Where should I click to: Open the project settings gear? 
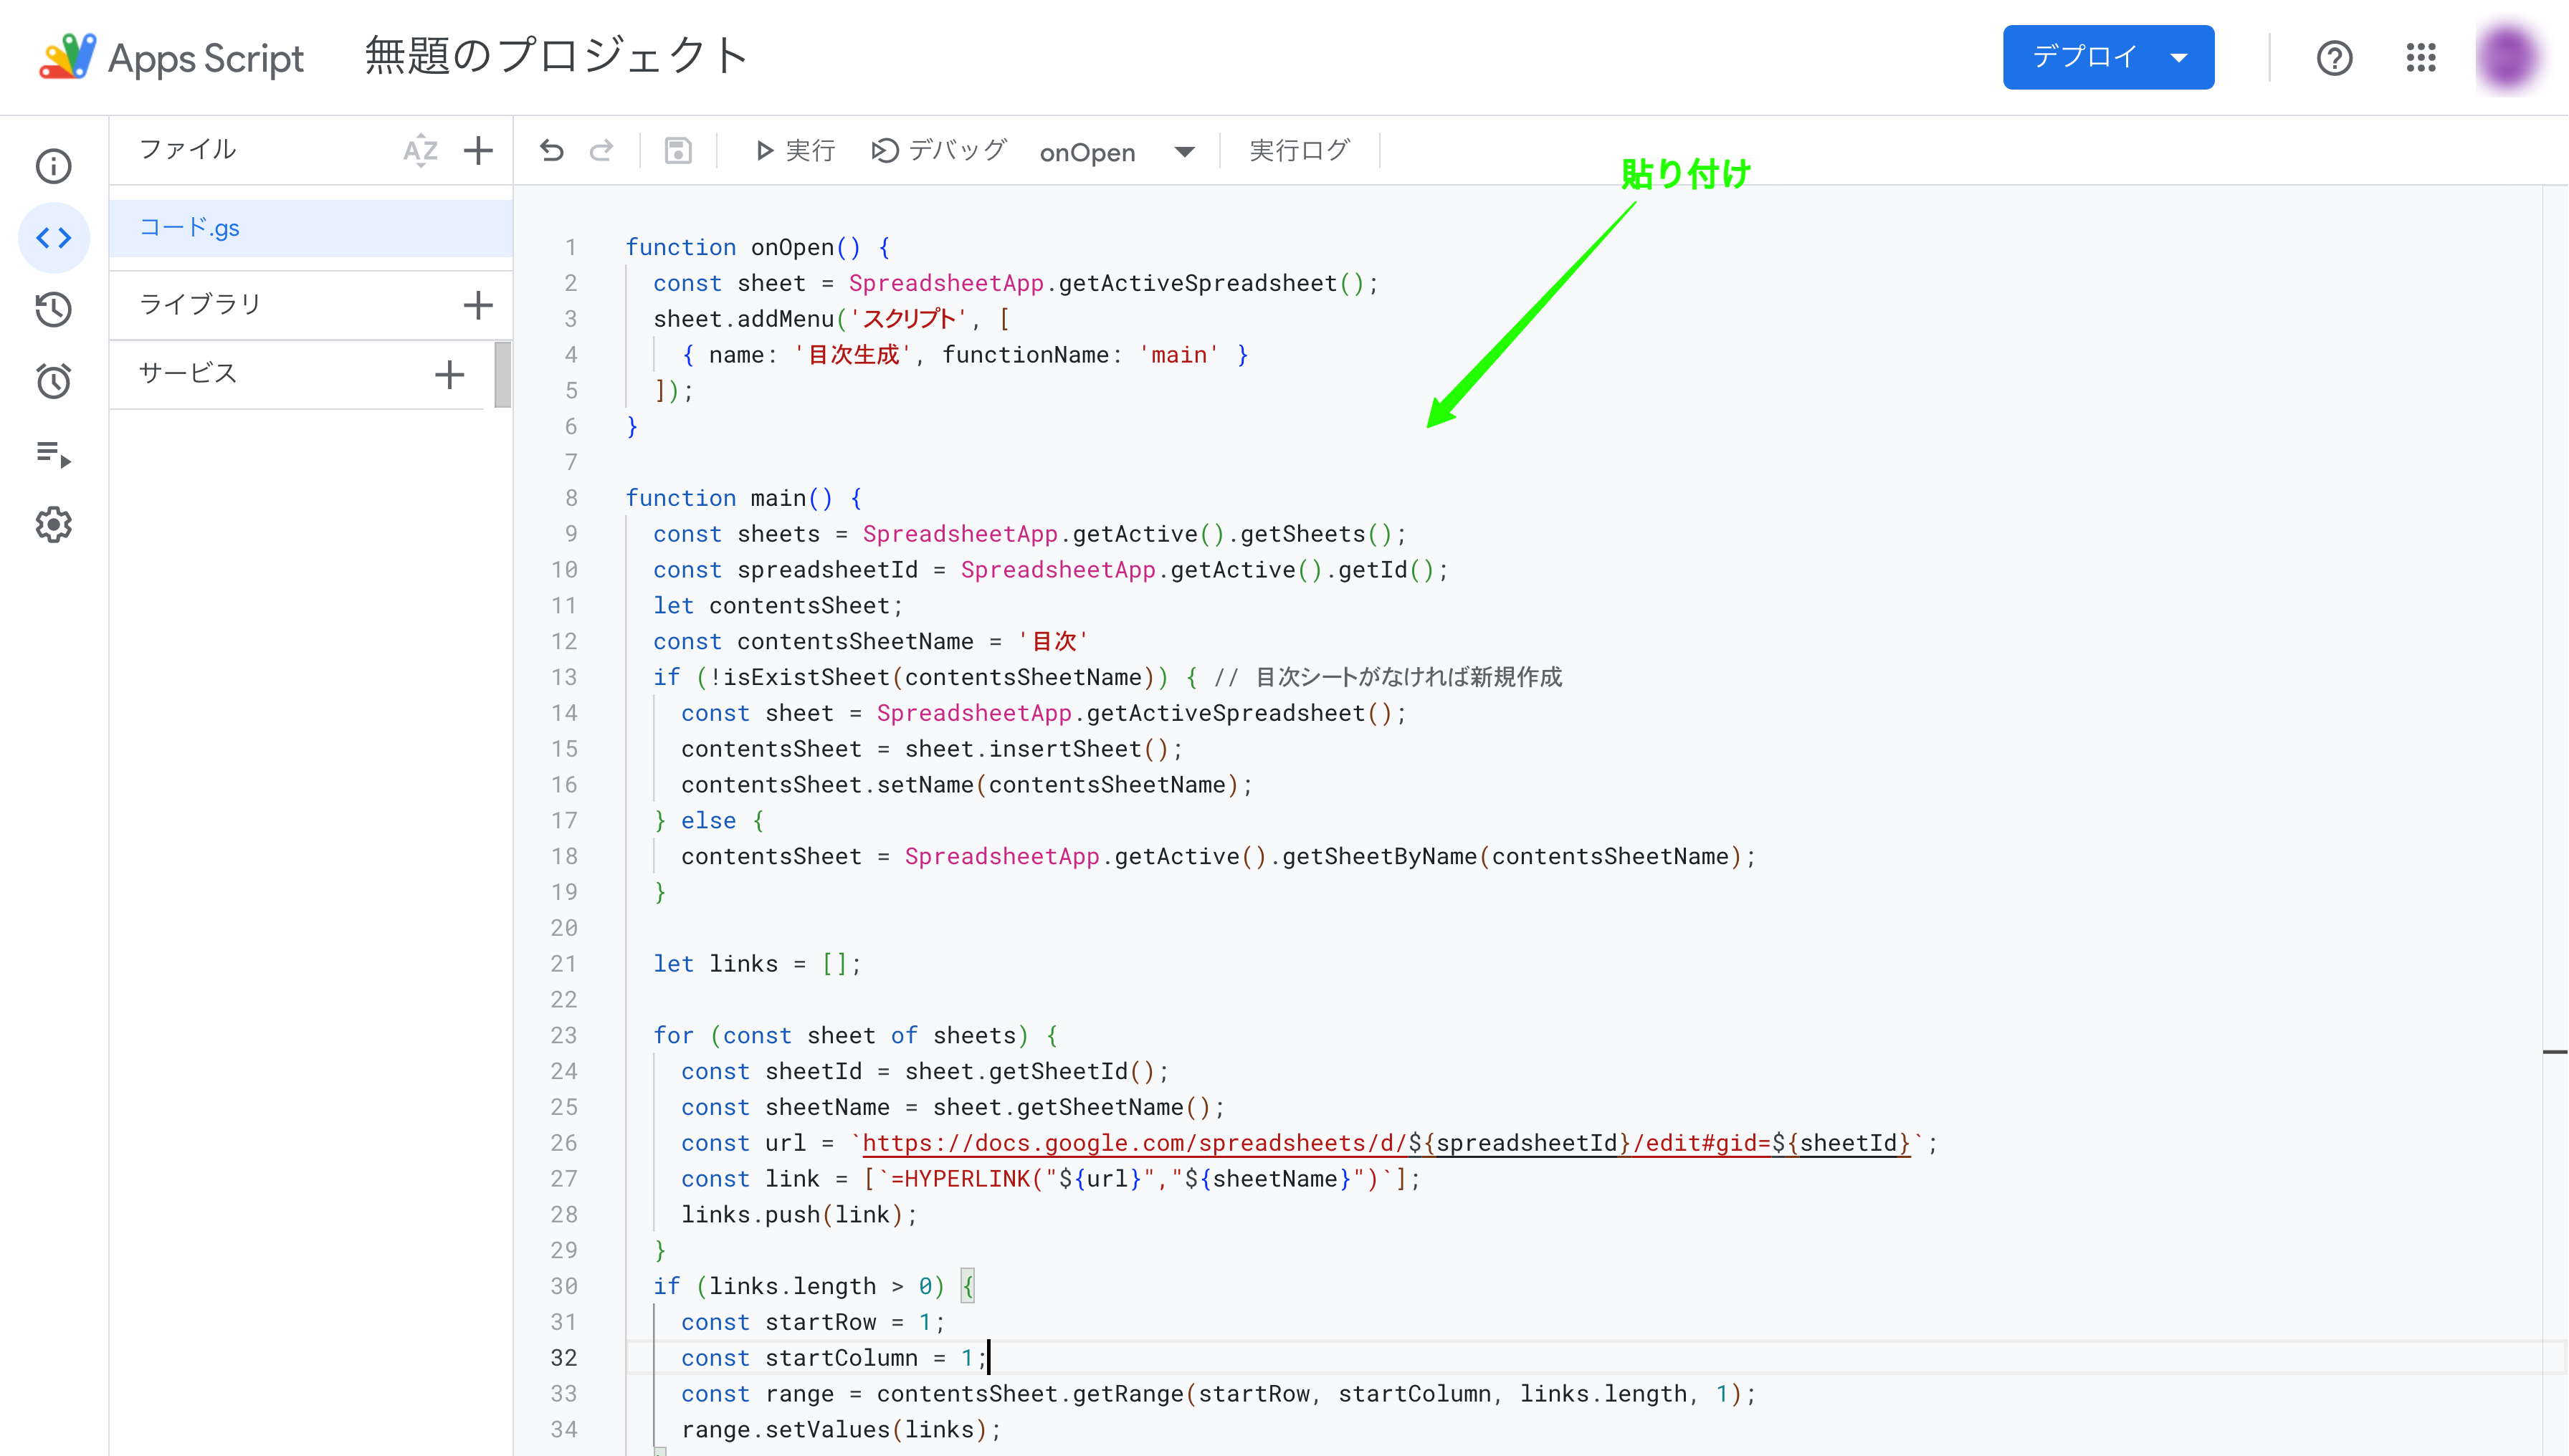(53, 524)
